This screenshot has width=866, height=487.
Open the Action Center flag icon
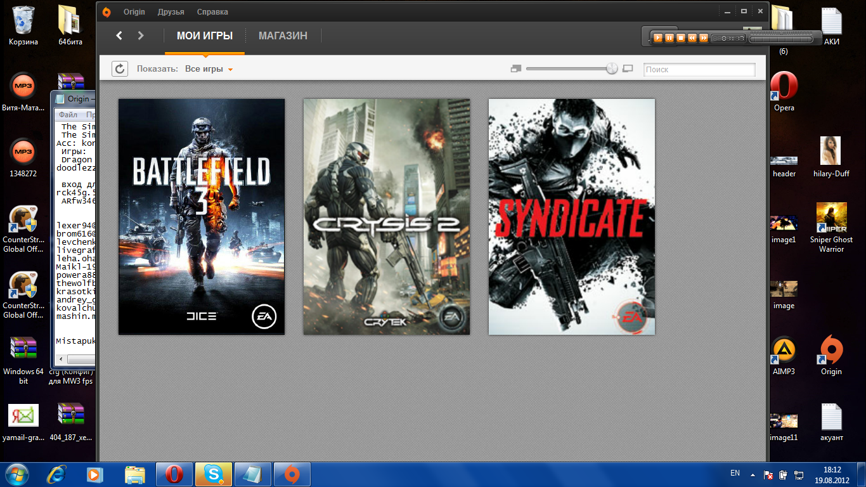pos(768,474)
